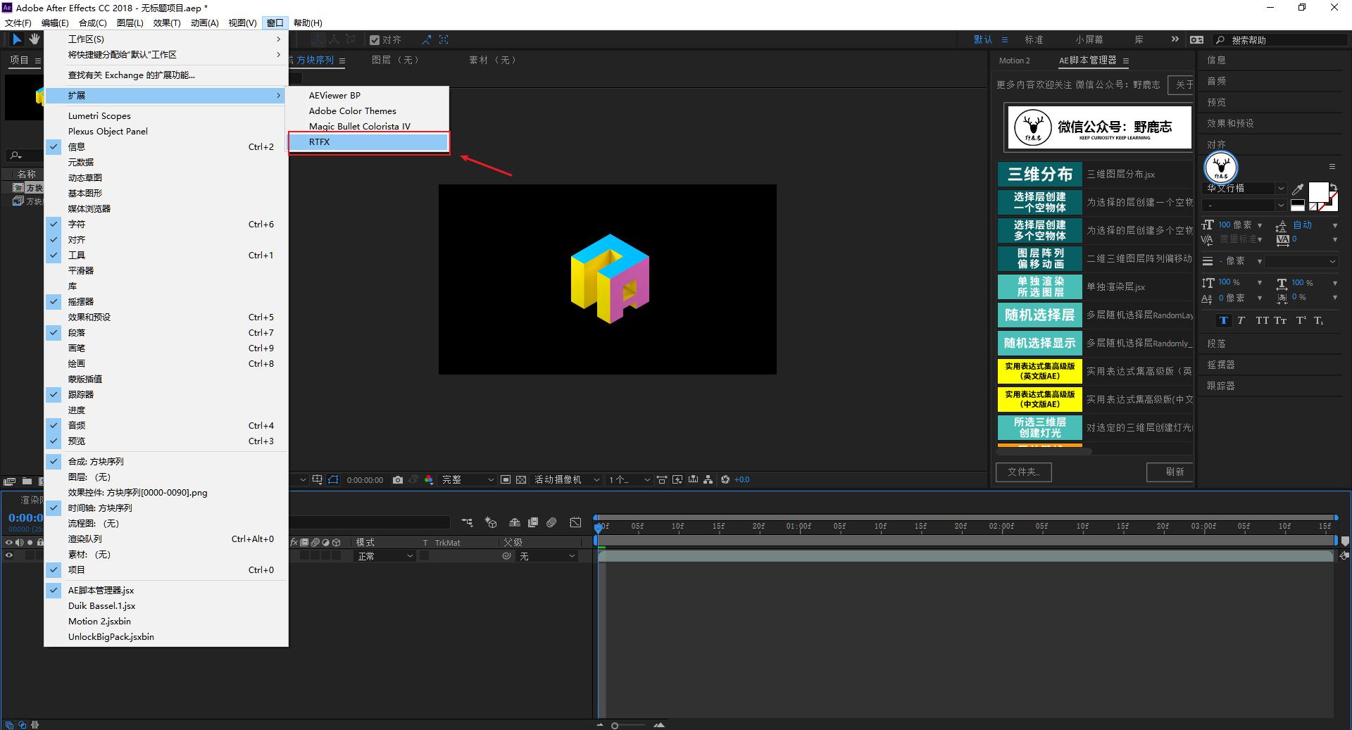This screenshot has width=1352, height=730.
Task: Click the show channel RGB color icon
Action: (x=429, y=480)
